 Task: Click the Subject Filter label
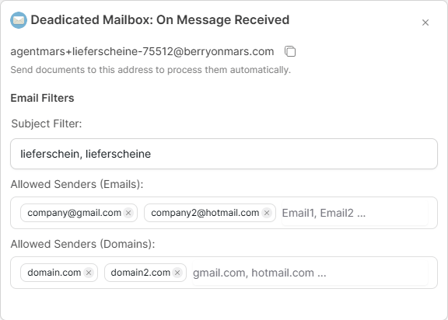47,123
